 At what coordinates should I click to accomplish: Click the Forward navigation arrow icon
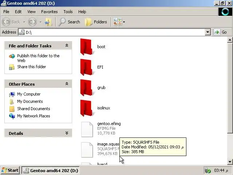[32, 22]
